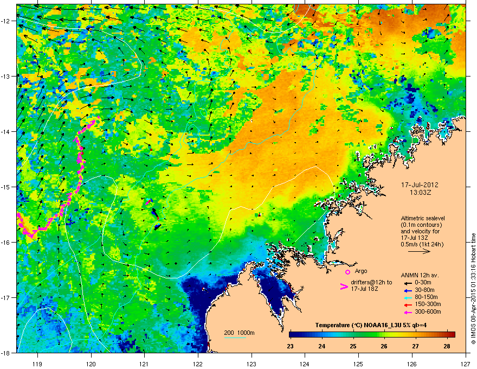
Task: Click the longitude axis label 119
Action: click(x=38, y=364)
